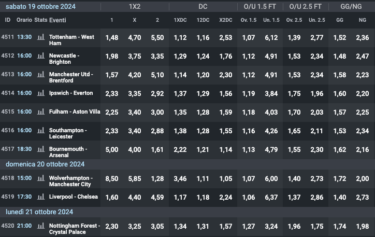
Task: Pick NG odd 2,34 for Southampton - Leicester
Action: [363, 131]
